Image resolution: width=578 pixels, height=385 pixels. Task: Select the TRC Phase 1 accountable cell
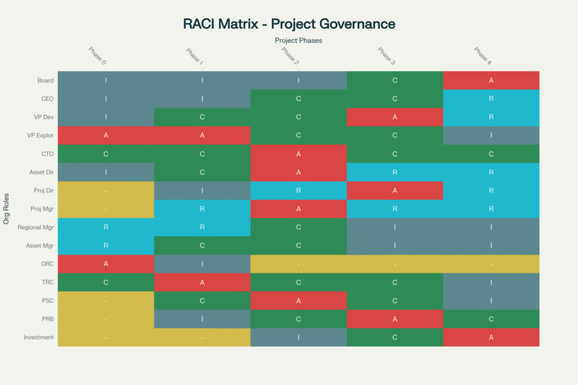[202, 282]
